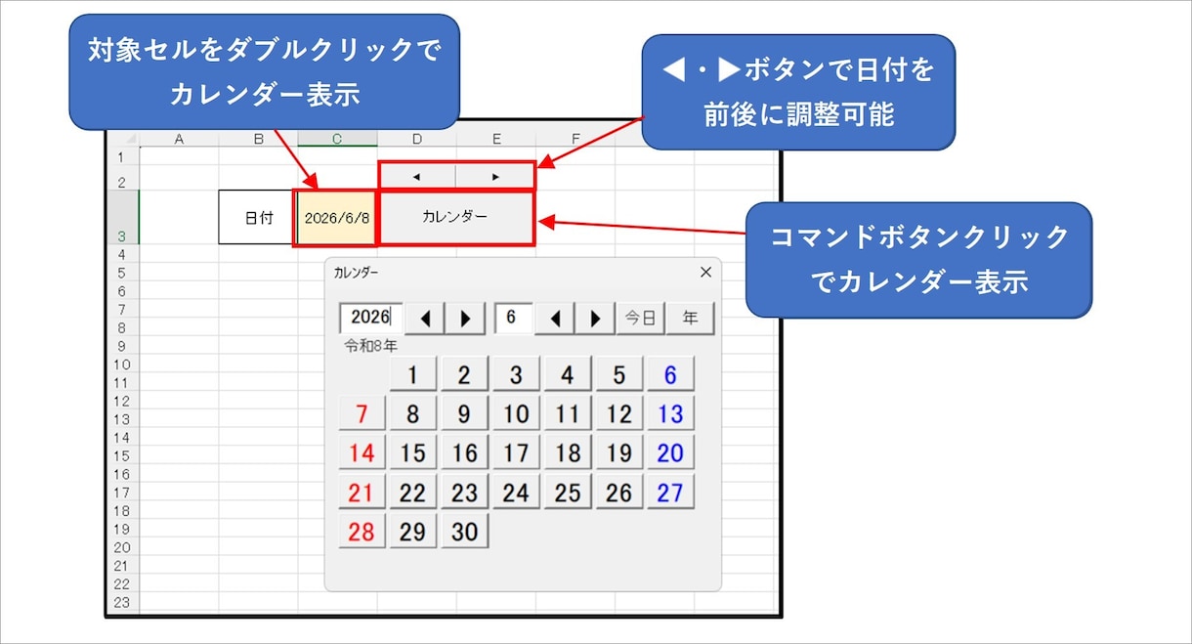Image resolution: width=1192 pixels, height=644 pixels.
Task: Pick Saturday 6 in the calendar
Action: [670, 374]
